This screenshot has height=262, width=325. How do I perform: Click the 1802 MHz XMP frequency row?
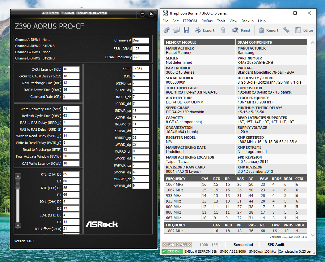click(x=236, y=231)
